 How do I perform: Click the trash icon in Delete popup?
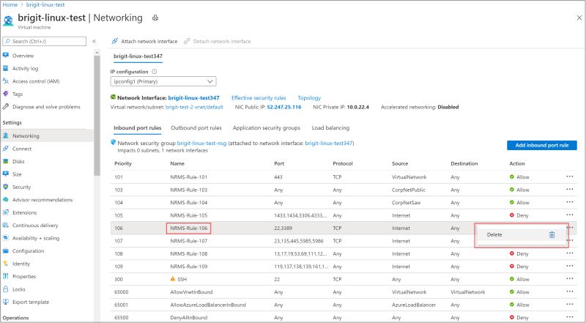[x=552, y=234]
